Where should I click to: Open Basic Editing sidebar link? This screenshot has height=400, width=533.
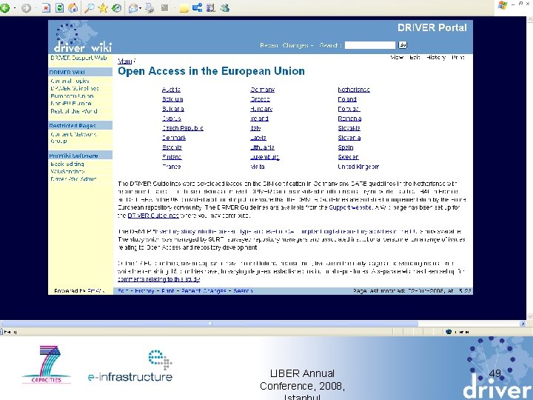[67, 164]
